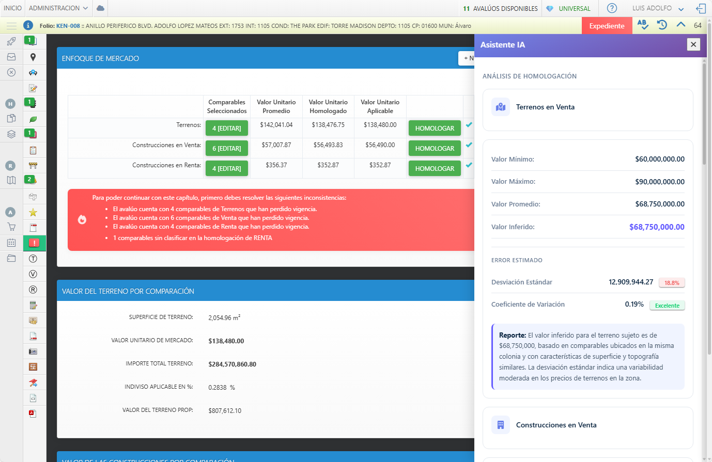This screenshot has width=712, height=462.
Task: Open the red PDF document icon
Action: click(33, 413)
